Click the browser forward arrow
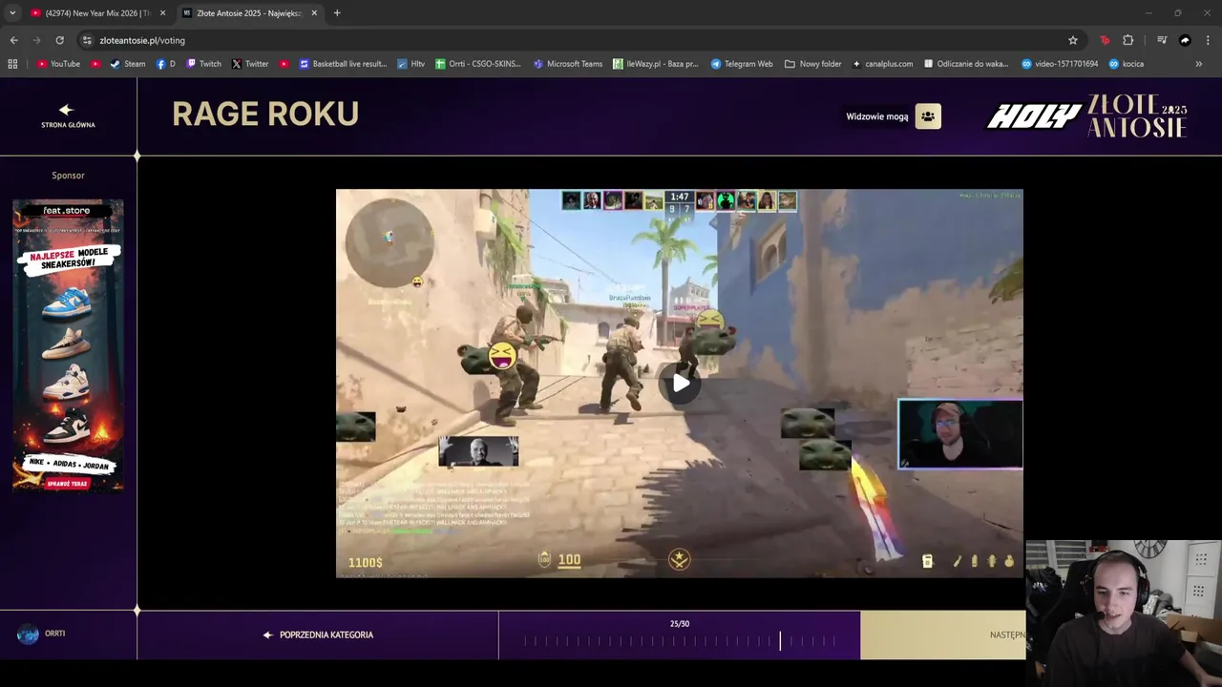This screenshot has height=687, width=1222. [36, 40]
